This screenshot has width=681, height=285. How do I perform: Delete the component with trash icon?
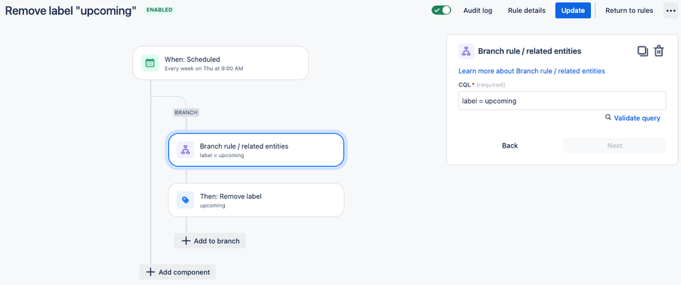pyautogui.click(x=659, y=51)
